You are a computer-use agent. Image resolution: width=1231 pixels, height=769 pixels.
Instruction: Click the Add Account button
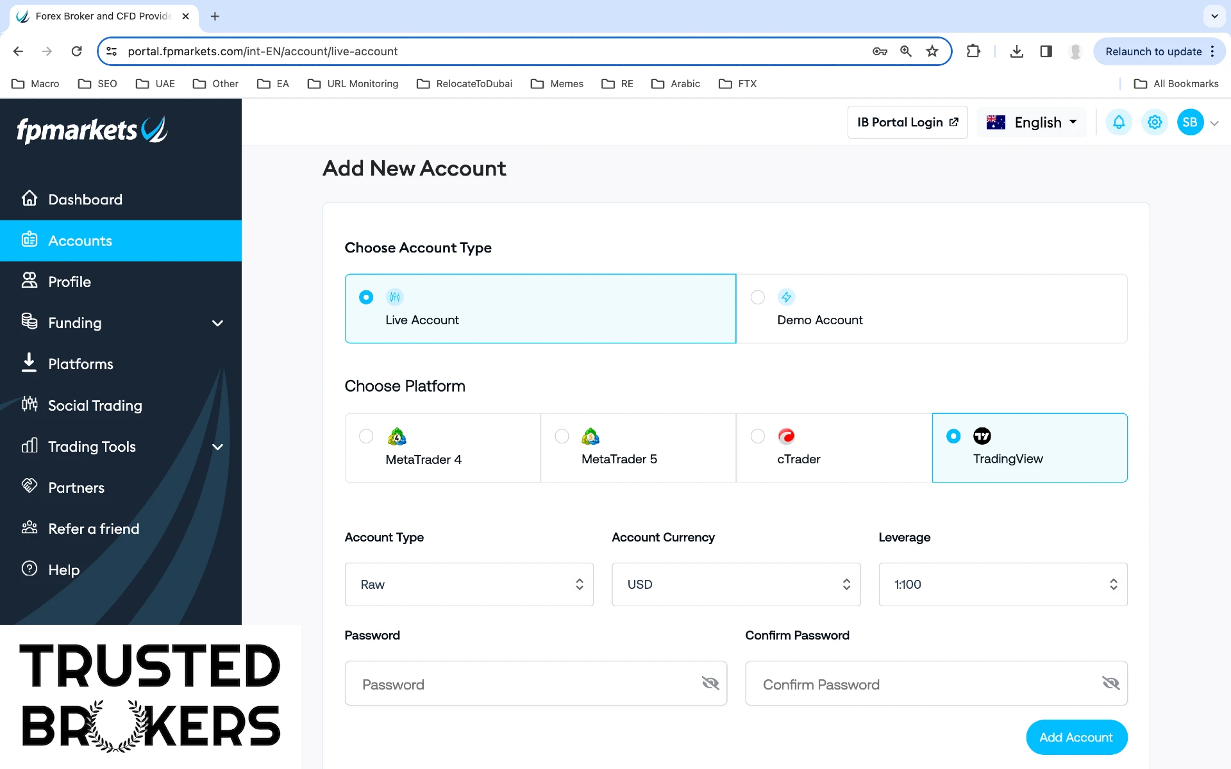point(1076,737)
